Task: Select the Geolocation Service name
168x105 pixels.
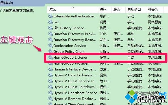Action: [x=69, y=45]
